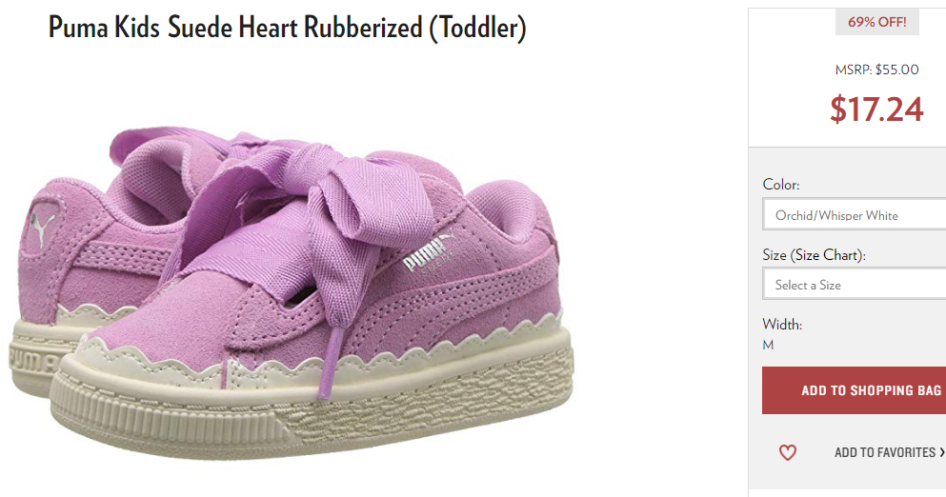Click the Puma Suede logo on the shoe
Image resolution: width=946 pixels, height=497 pixels.
pos(427,255)
